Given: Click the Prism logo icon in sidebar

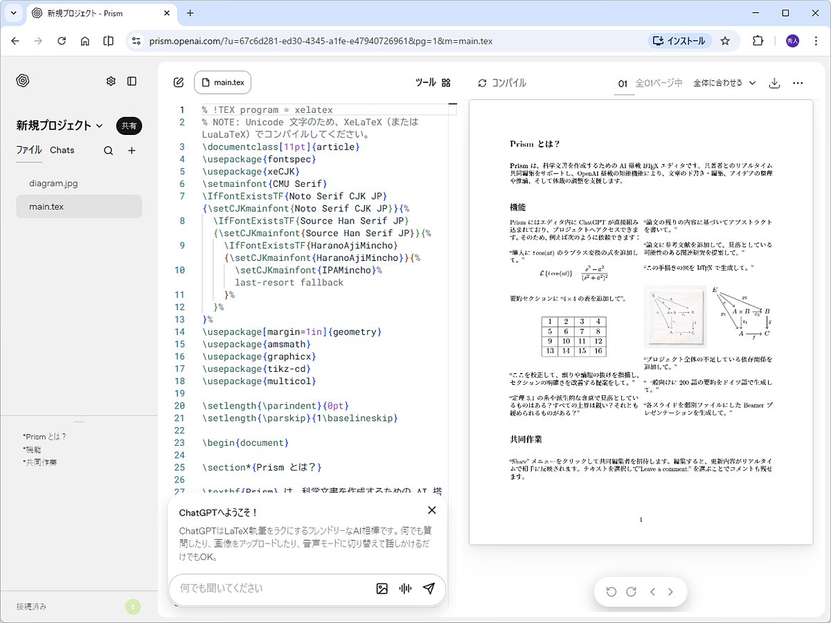Looking at the screenshot, I should [23, 81].
